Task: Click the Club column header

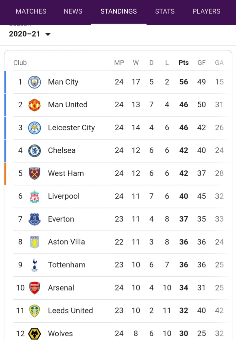Action: pos(20,63)
